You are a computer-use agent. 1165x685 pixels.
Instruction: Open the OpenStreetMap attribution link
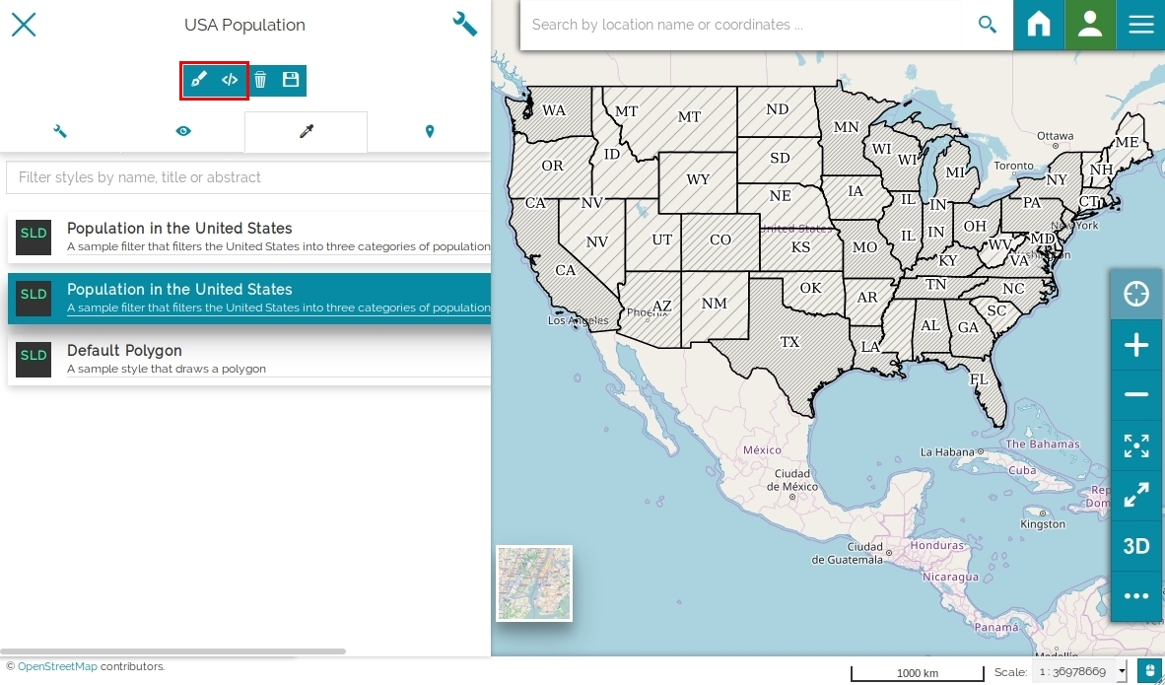[57, 666]
